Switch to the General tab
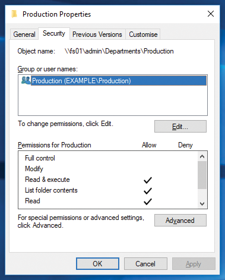Viewport: 225px width, 280px height. tap(24, 34)
